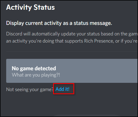This screenshot has height=117, width=138.
Task: Click the word "game?" beside the Add it link
Action: click(x=47, y=90)
